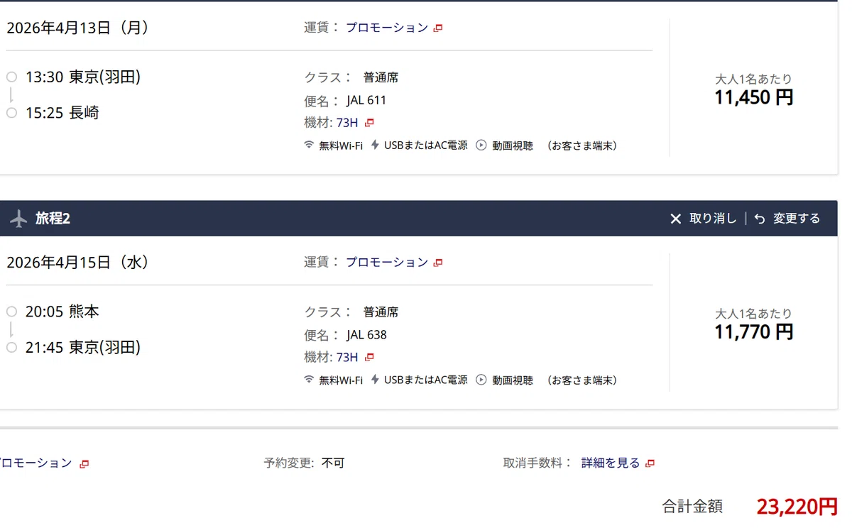The width and height of the screenshot is (852, 528).
Task: Click 予約変更: 不可 text
Action: [304, 463]
